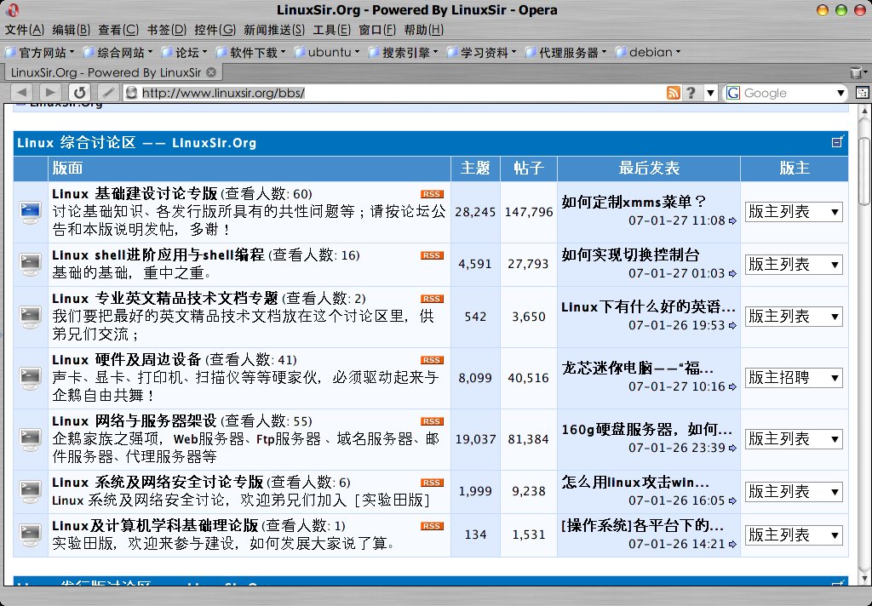The width and height of the screenshot is (872, 606).
Task: Click the go-to-last-post arrow beside 07-01-27 01:03
Action: (x=732, y=273)
